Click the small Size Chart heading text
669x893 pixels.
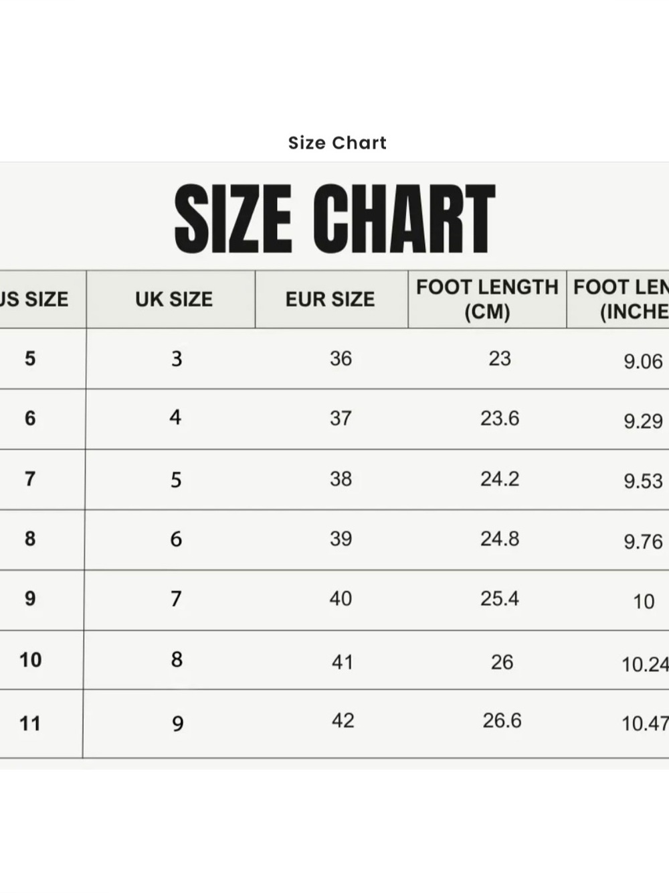(337, 143)
